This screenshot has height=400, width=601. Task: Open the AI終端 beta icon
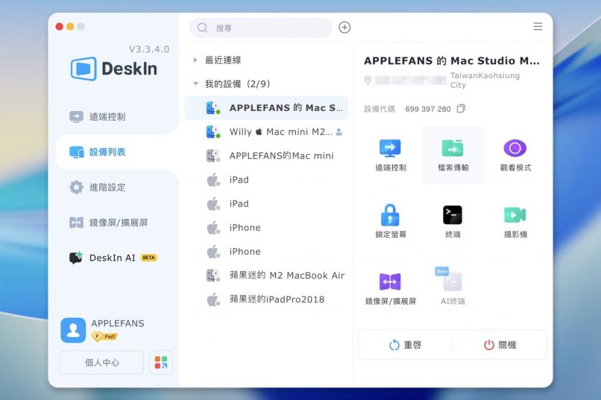click(452, 282)
